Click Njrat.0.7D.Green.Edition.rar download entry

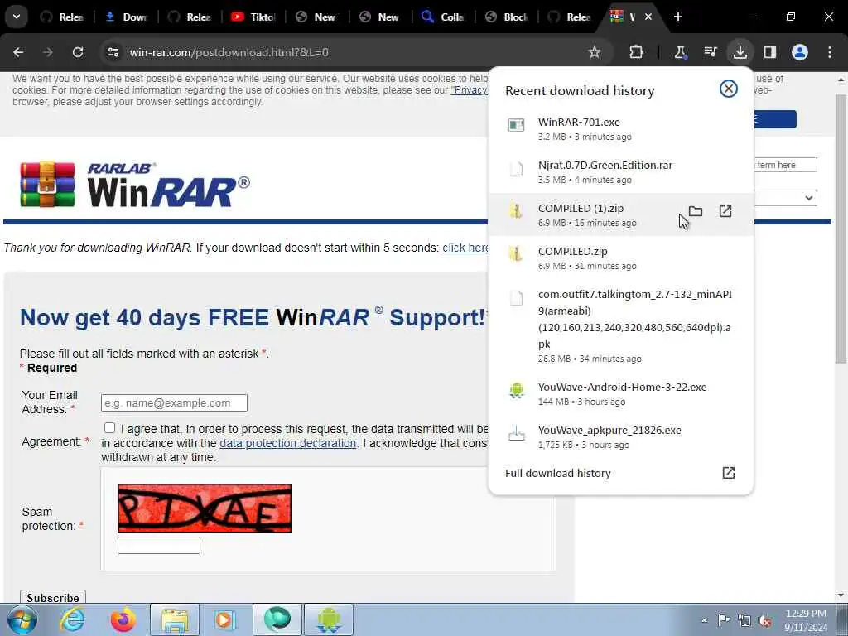620,172
